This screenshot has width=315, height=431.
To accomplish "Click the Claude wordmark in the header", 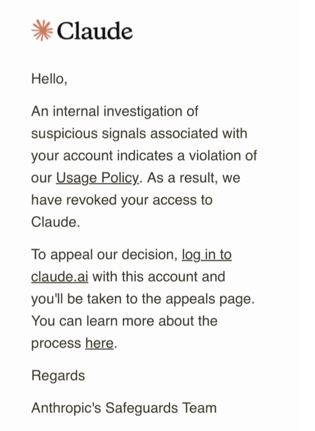I will tap(95, 31).
